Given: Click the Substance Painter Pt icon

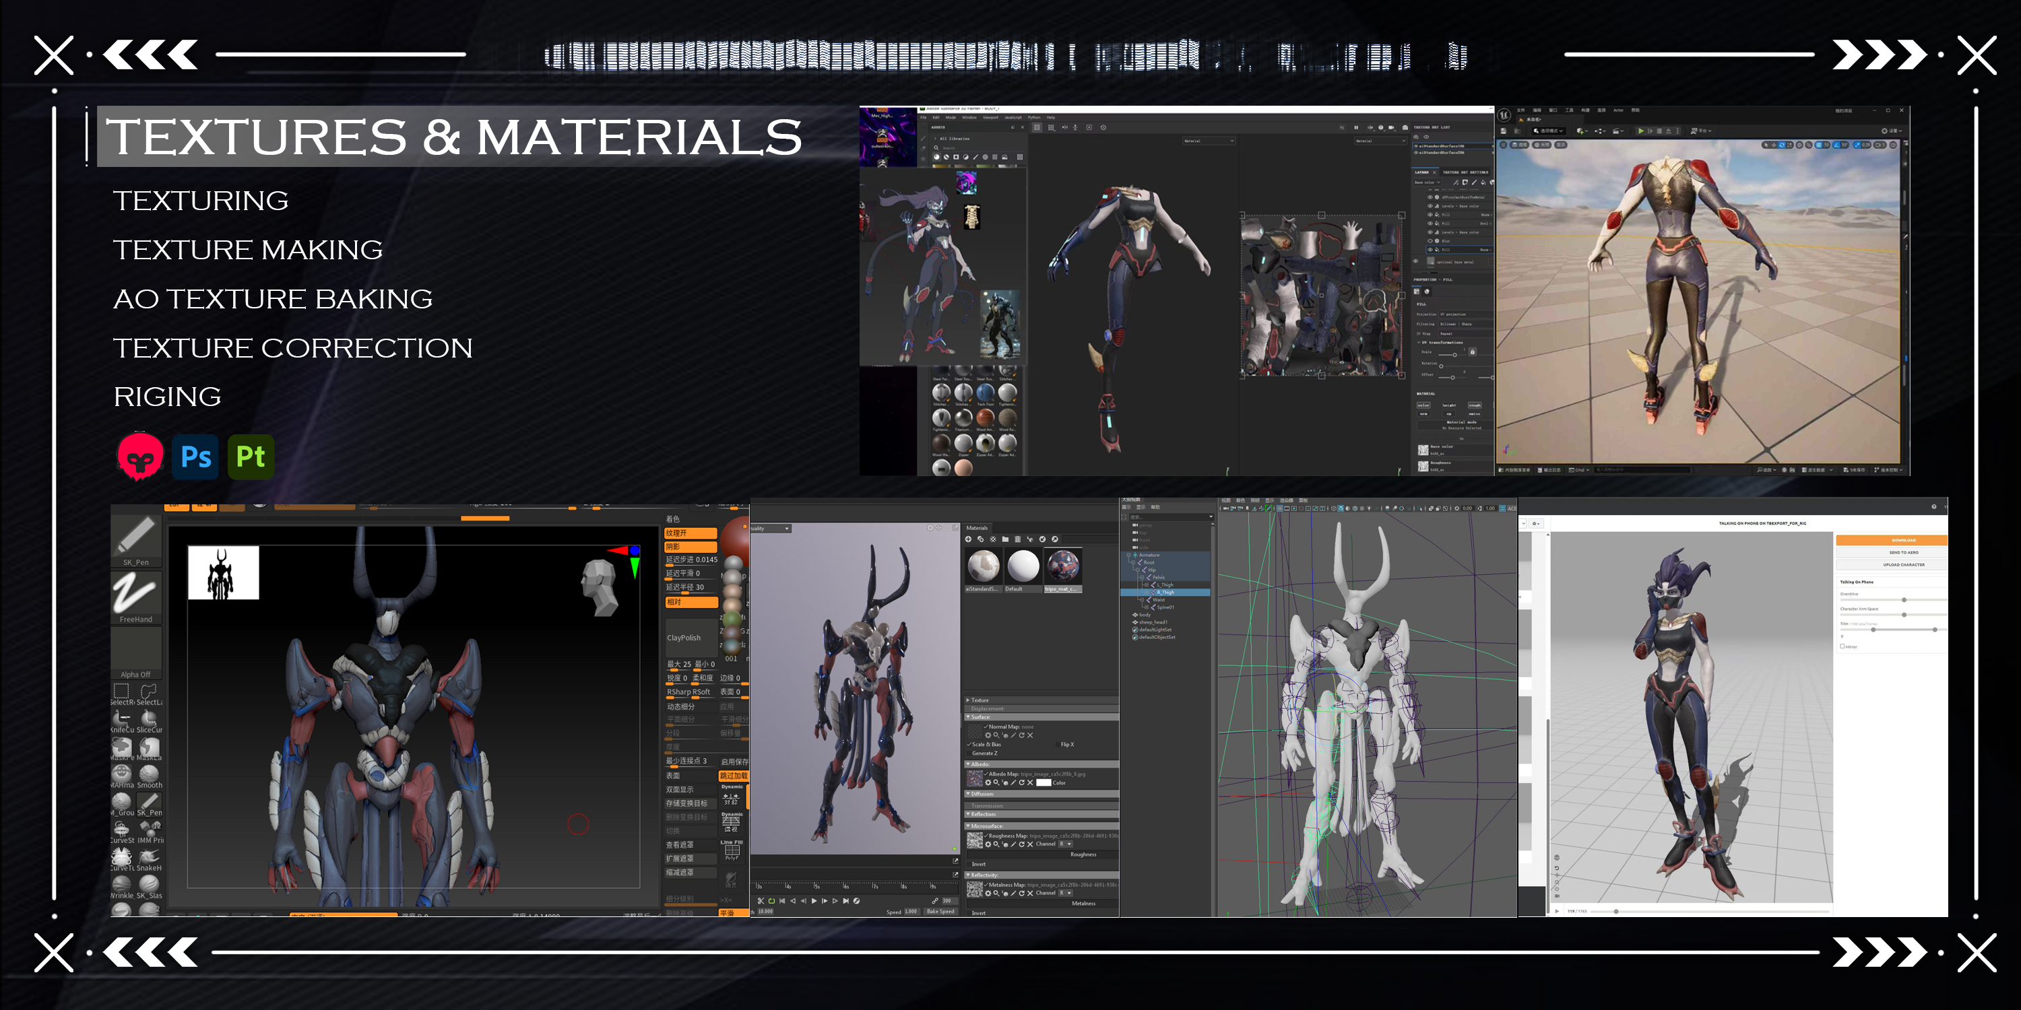Looking at the screenshot, I should pos(251,457).
